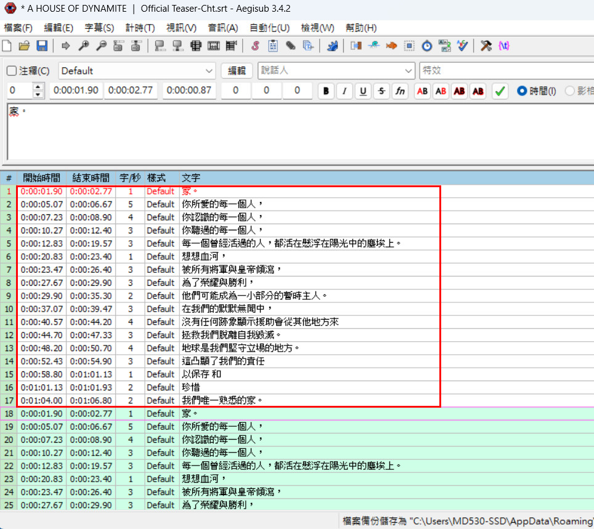Image resolution: width=594 pixels, height=529 pixels.
Task: Open the Shift Times clock icon
Action: pyautogui.click(x=426, y=46)
